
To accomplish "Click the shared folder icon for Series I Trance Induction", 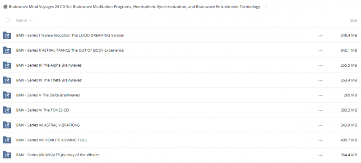I will pos(7,36).
